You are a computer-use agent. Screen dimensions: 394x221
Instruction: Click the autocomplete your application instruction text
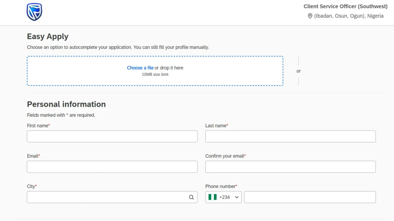point(118,47)
